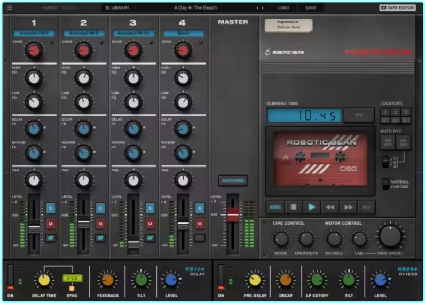Flip the 1/2/4 bar selector switch
Image resolution: width=425 pixels, height=303 pixels.
[x=385, y=162]
